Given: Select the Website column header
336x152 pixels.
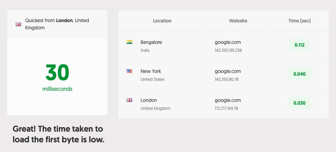Looking at the screenshot, I should [238, 21].
